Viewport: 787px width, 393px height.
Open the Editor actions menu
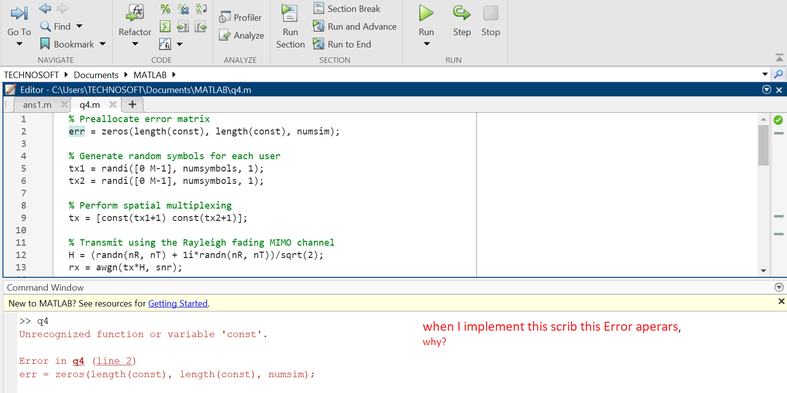point(767,89)
